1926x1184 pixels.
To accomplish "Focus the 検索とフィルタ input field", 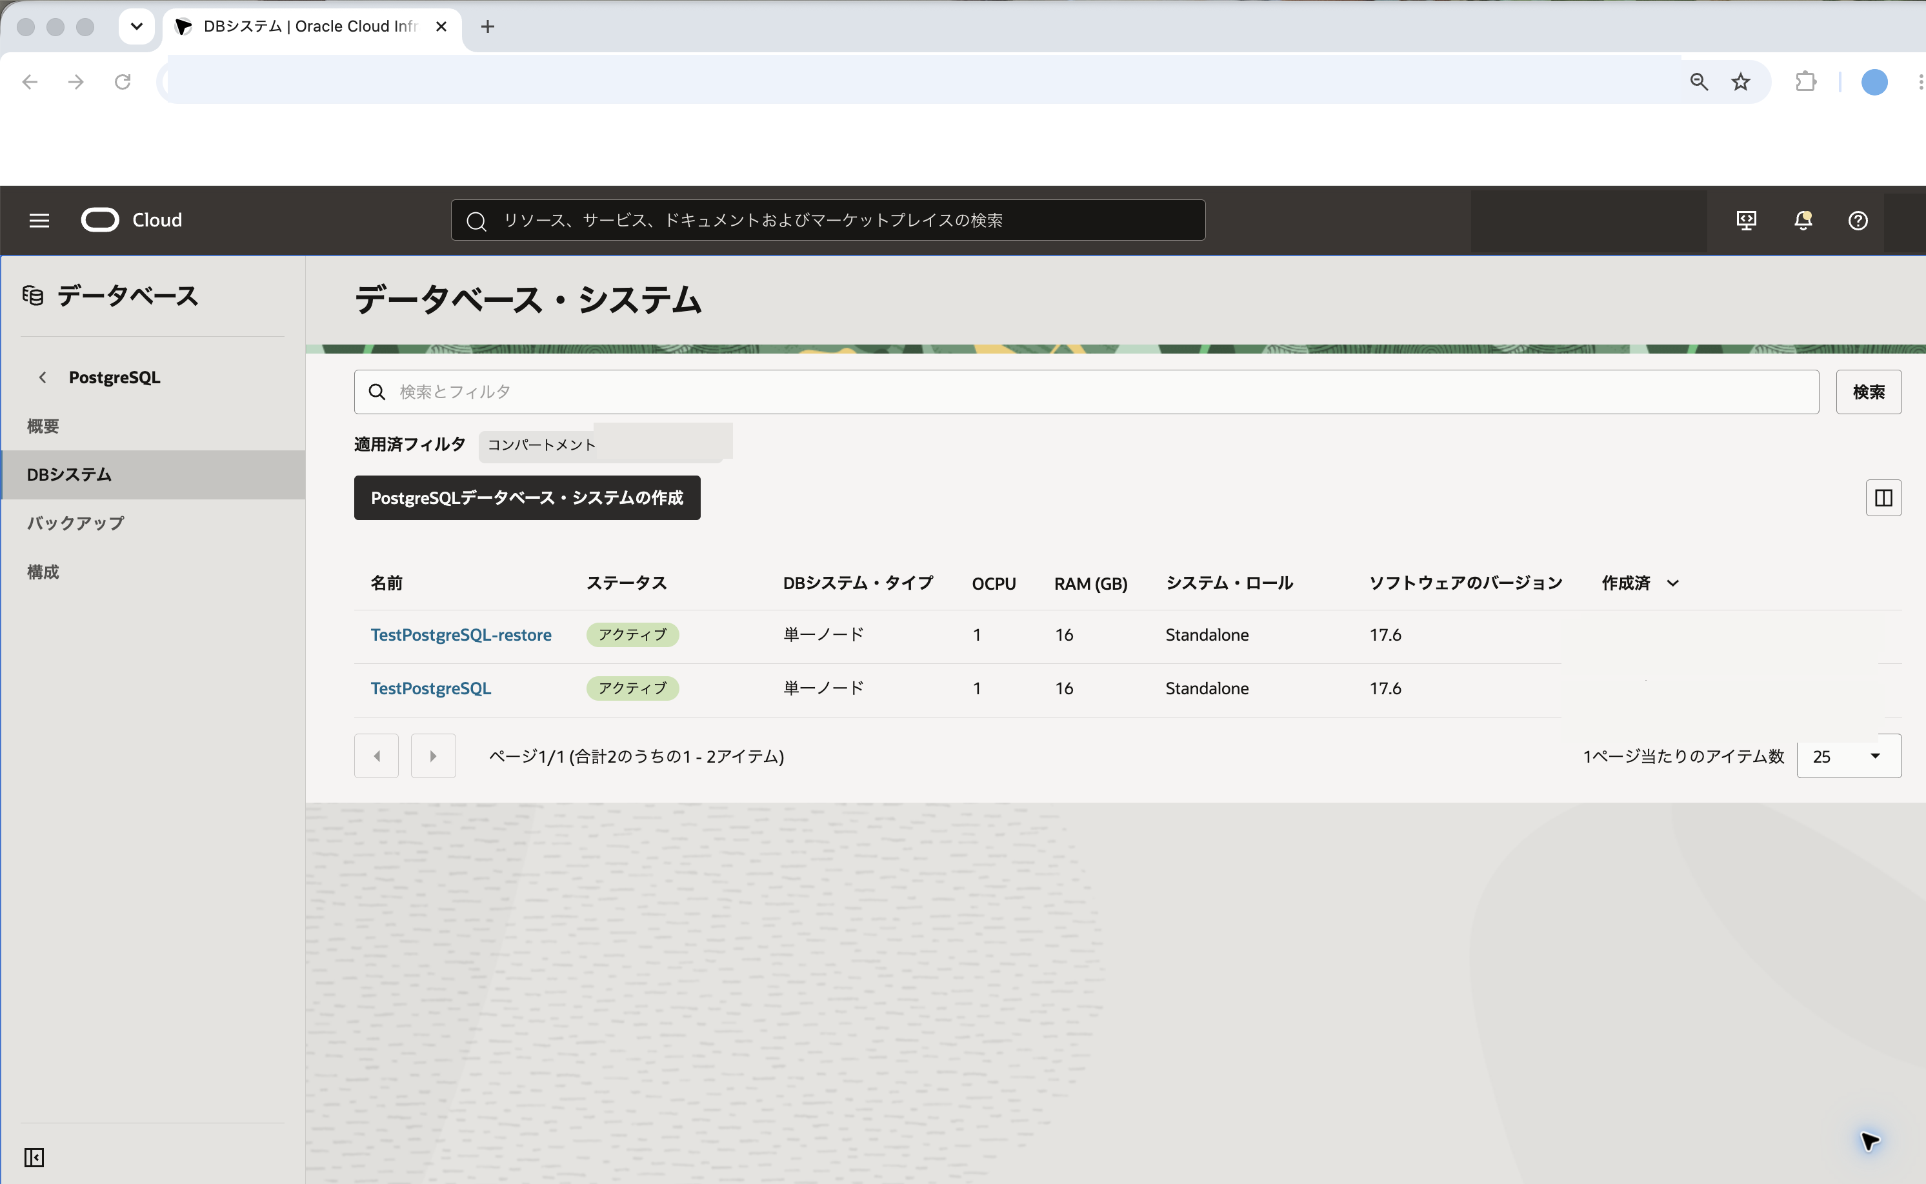I will (1086, 392).
